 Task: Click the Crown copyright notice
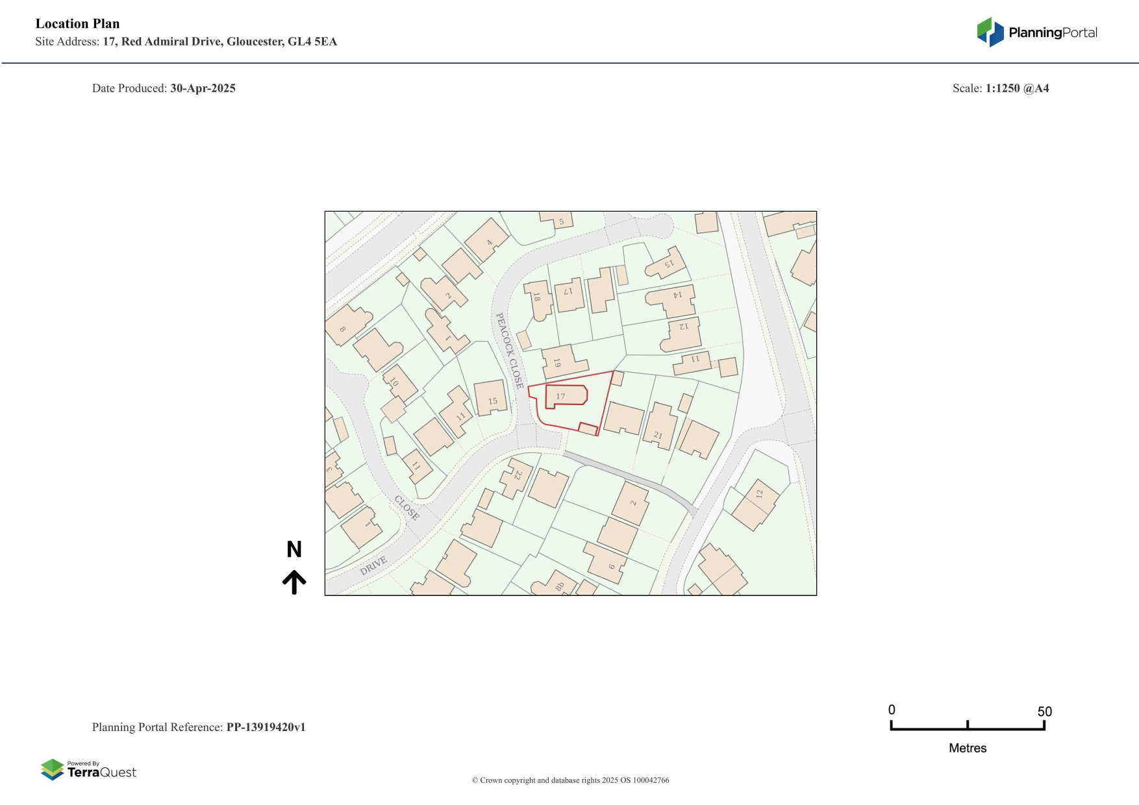[570, 780]
